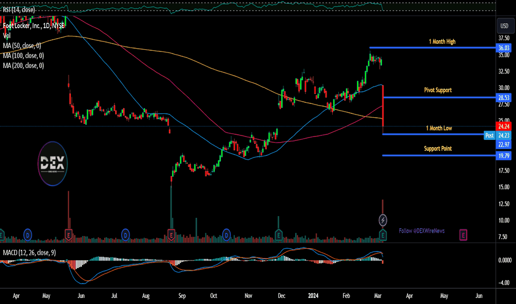Select the Foot Locker, Inc. symbol legend
Viewport: 516px width, 304px height.
click(x=34, y=25)
